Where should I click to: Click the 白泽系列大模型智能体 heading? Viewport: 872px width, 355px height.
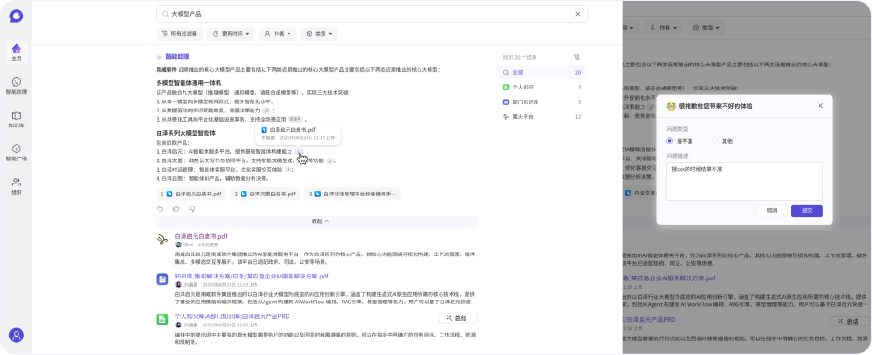point(186,133)
